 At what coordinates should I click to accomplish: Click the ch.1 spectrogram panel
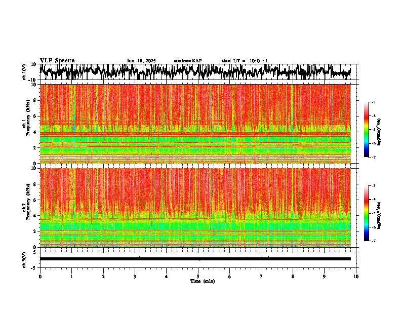click(195, 124)
